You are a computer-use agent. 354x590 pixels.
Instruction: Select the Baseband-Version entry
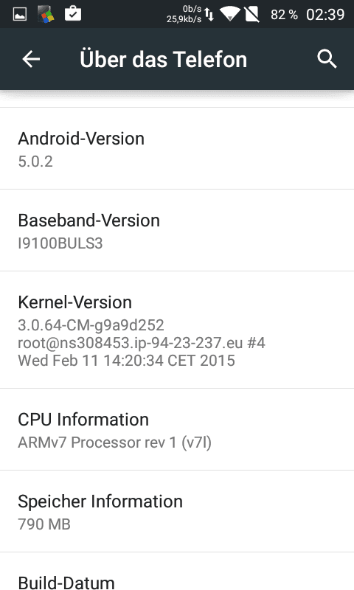(177, 230)
